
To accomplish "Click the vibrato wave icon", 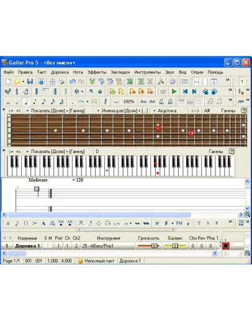I will 137,223.
